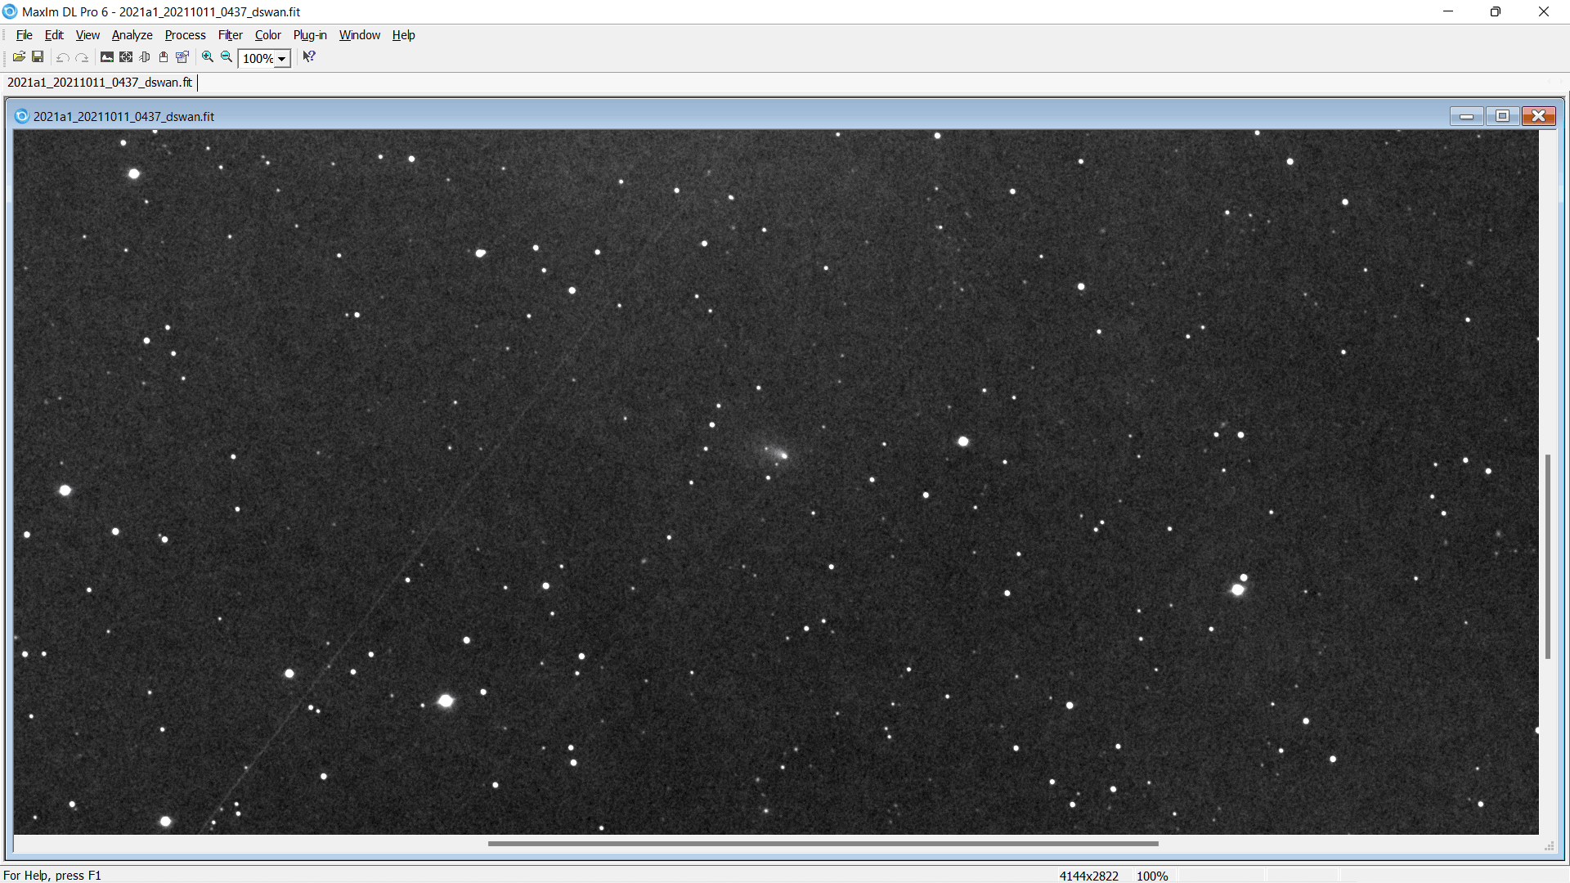Click the inner image window's title icon

[22, 116]
